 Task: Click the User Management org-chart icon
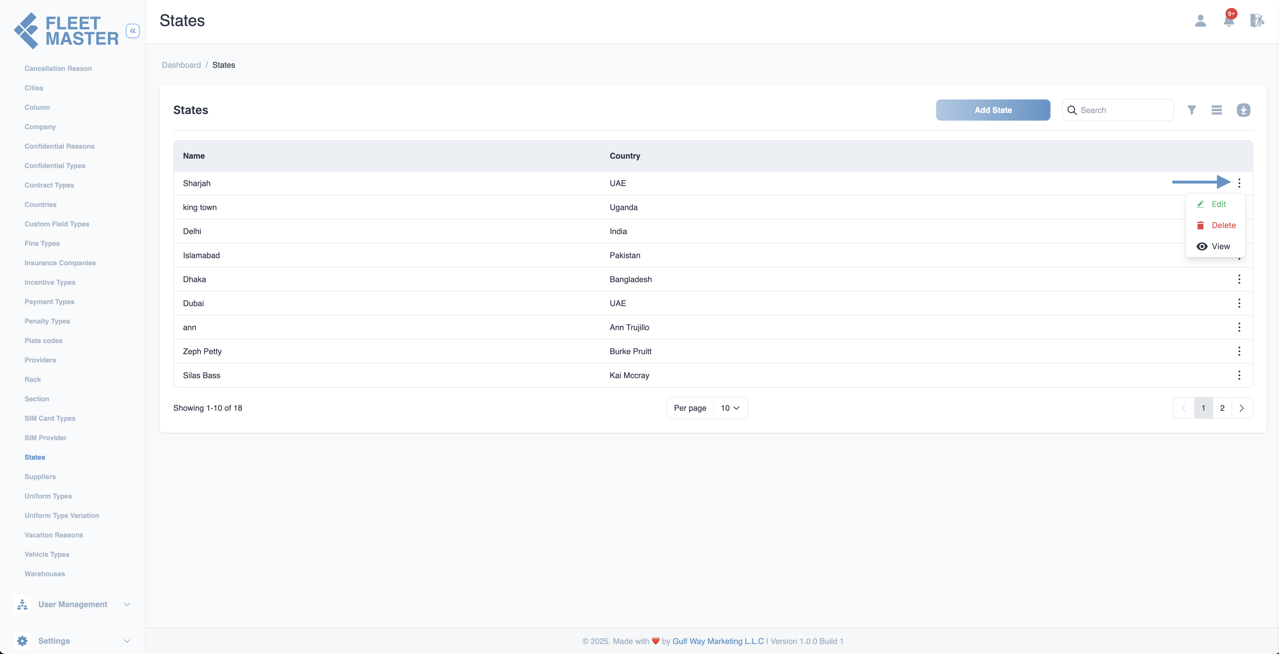coord(22,604)
